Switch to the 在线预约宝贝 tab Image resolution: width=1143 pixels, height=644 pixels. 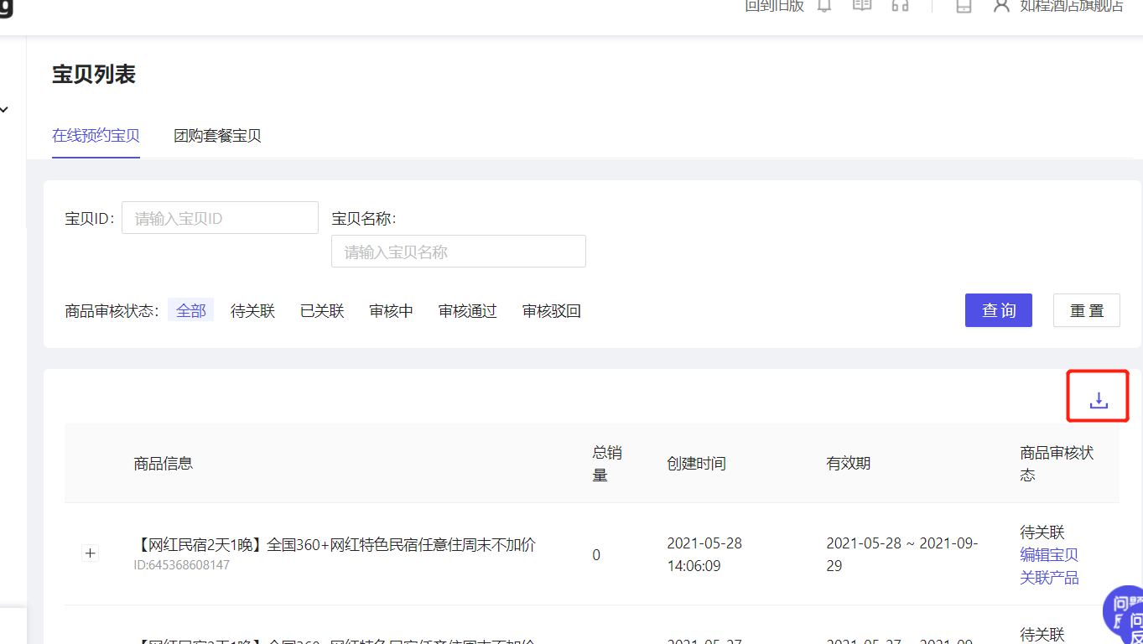pyautogui.click(x=96, y=136)
